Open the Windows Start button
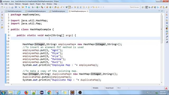 (3, 93)
